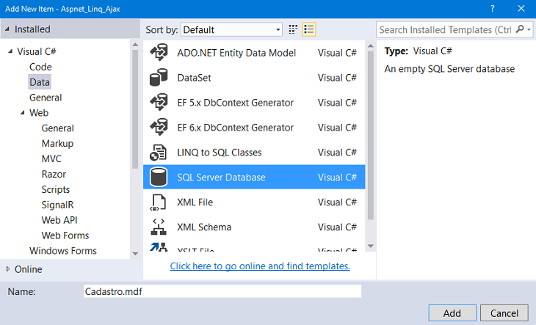Select the XML Schema label
Image resolution: width=536 pixels, height=325 pixels.
pos(204,227)
